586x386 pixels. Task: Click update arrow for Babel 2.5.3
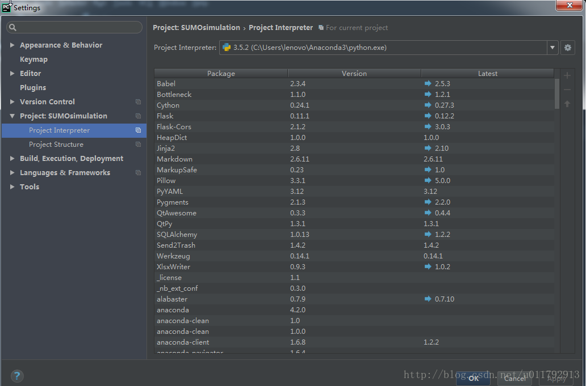click(x=428, y=83)
